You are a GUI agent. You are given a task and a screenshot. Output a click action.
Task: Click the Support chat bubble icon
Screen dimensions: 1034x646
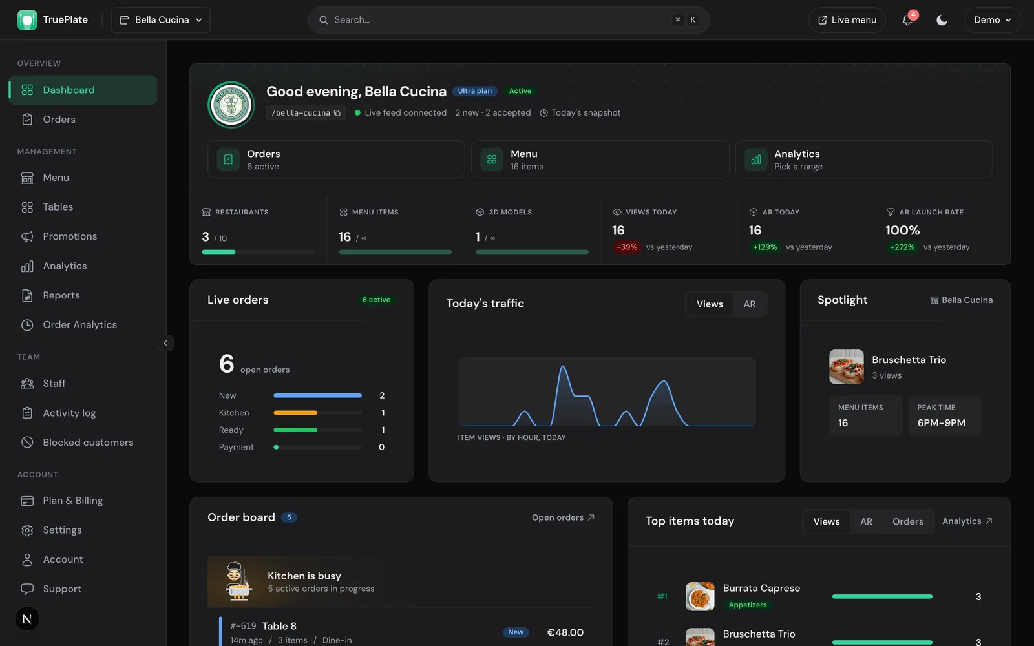coord(27,589)
